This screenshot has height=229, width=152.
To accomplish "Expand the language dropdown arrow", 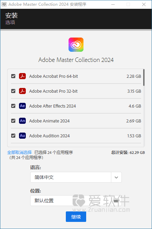I will click(x=116, y=177).
